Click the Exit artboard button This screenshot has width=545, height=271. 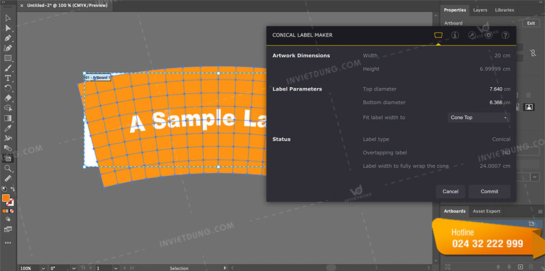pos(531,23)
